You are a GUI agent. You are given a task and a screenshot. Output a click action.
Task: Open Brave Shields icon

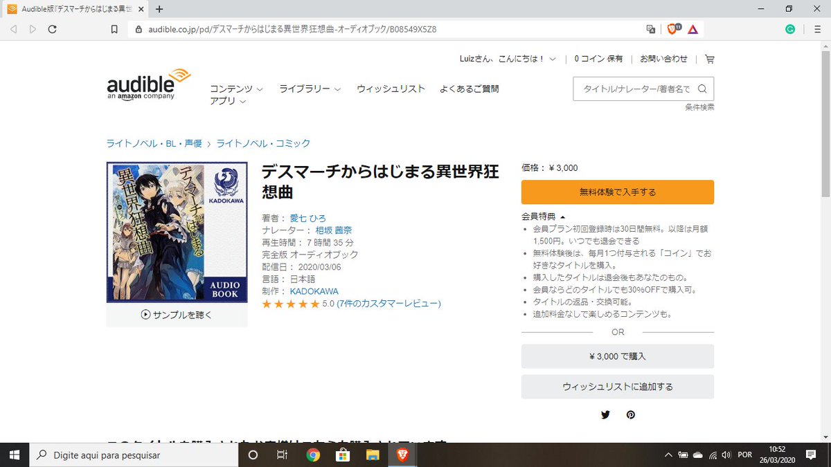(673, 29)
